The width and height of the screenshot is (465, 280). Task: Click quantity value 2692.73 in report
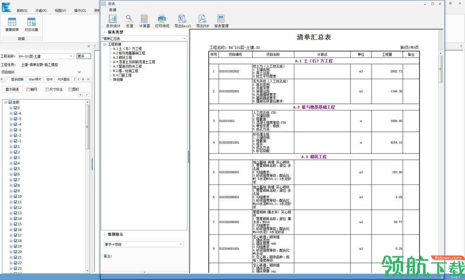coord(396,71)
